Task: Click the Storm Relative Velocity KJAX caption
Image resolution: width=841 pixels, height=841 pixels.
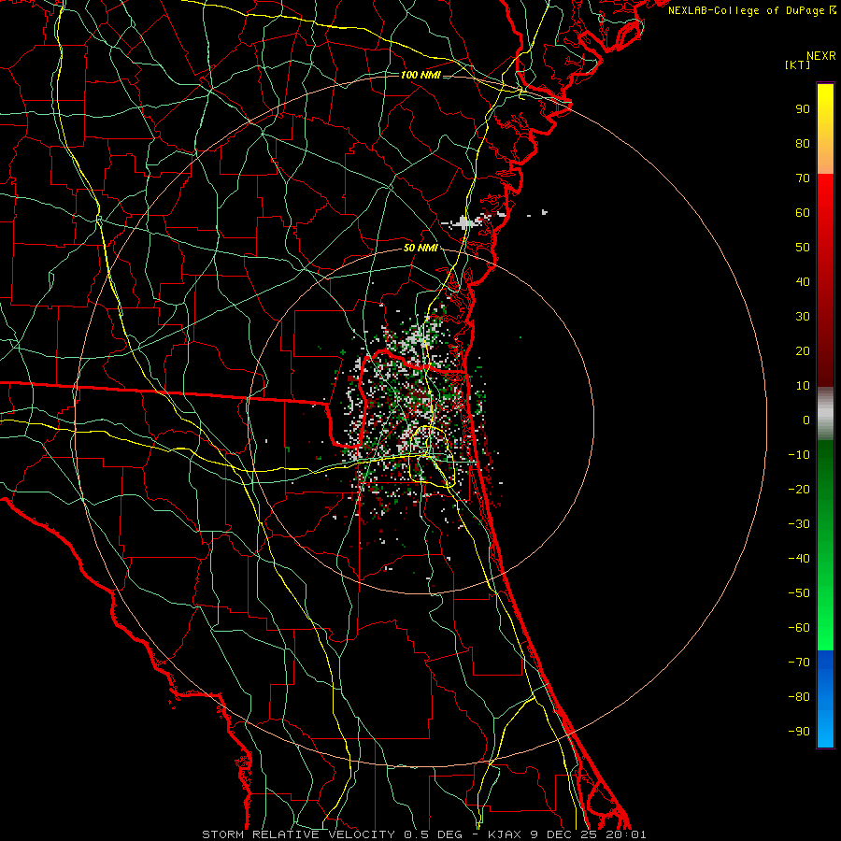Action: [x=423, y=834]
